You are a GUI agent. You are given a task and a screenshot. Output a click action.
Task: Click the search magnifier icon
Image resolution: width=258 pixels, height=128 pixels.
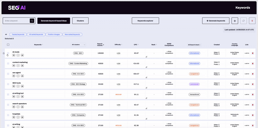coord(32,21)
